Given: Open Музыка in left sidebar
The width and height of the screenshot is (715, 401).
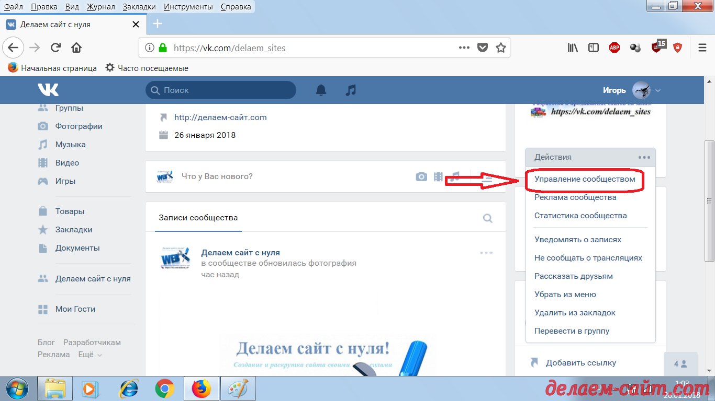Looking at the screenshot, I should (70, 145).
